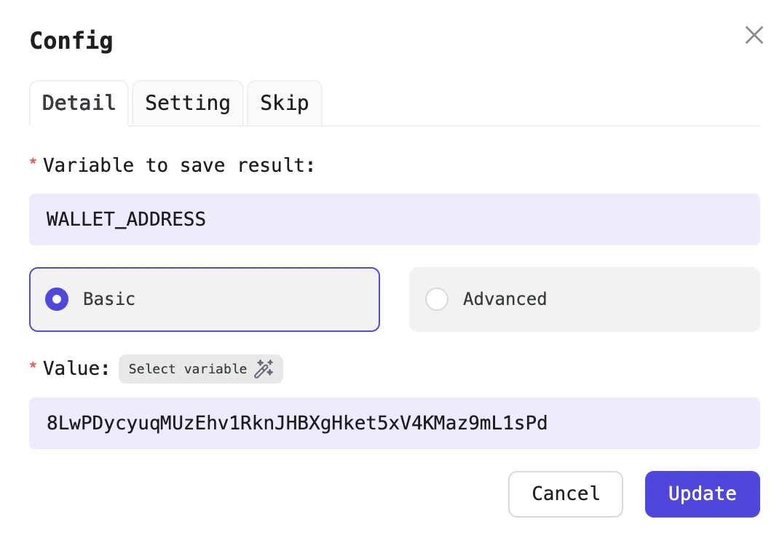This screenshot has width=782, height=543.
Task: Click into the Value field with the wallet address
Action: [x=394, y=423]
